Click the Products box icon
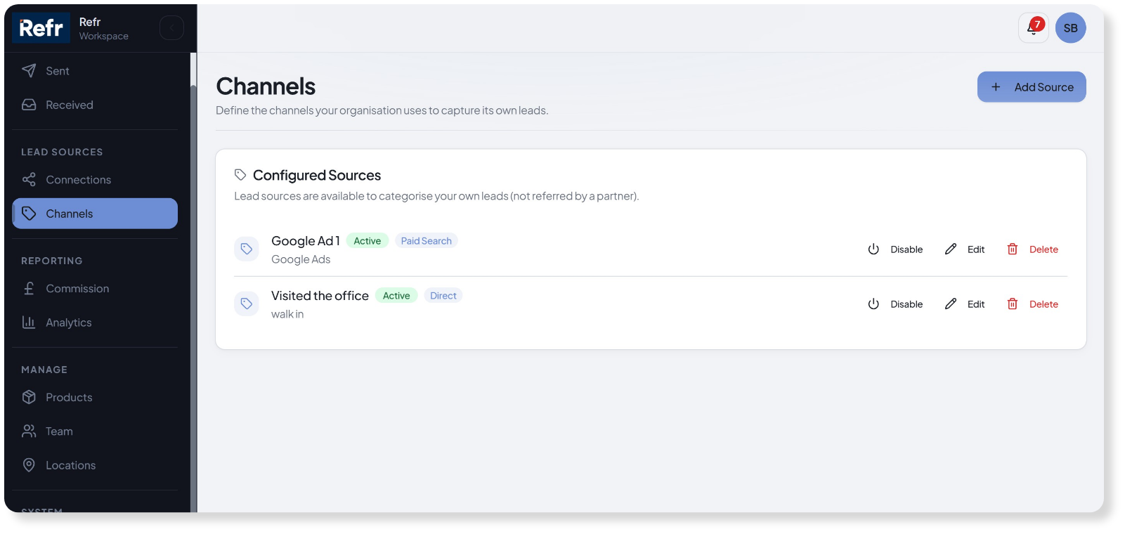Image resolution: width=1125 pixels, height=534 pixels. pos(29,397)
